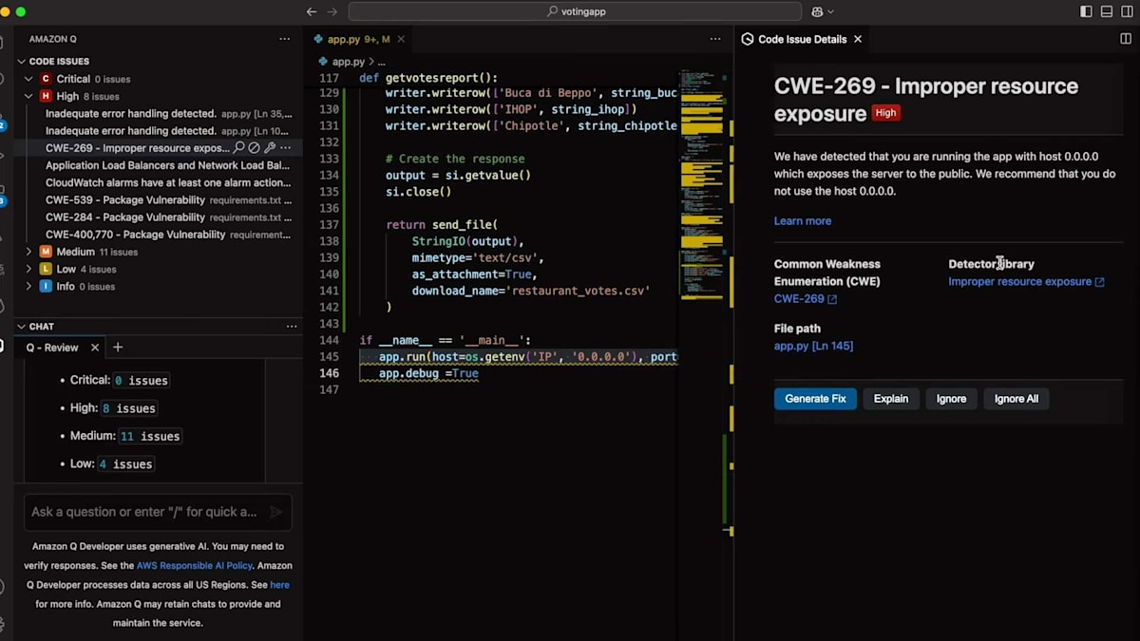Open the AWS Responsible AI Policy link
The image size is (1140, 641).
[x=195, y=565]
